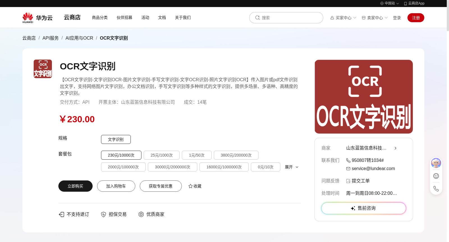Viewport: 449px width, 242px height.
Task: Select the 30000元/2000000次 package
Action: 173,167
